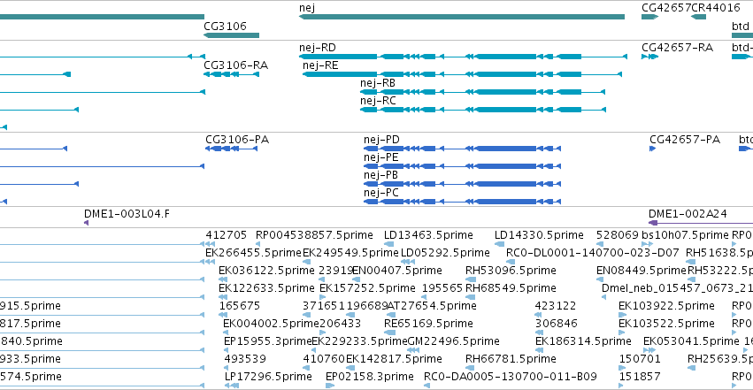This screenshot has height=390, width=753.
Task: Open the RH68549.5prime label
Action: [511, 288]
